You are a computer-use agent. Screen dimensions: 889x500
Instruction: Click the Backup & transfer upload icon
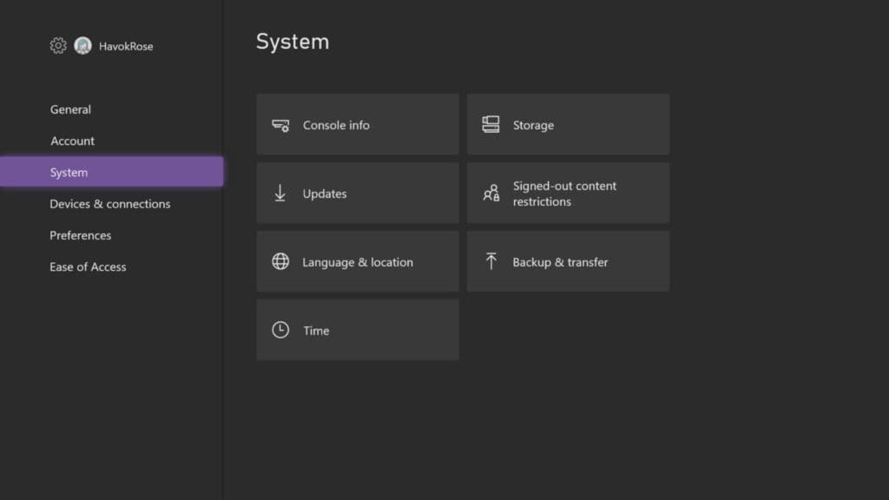[491, 260]
